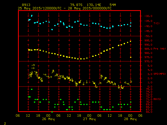167x125 pixels.
Task: Click the 0.0 wind speed tick label
Action: (x=150, y=87)
